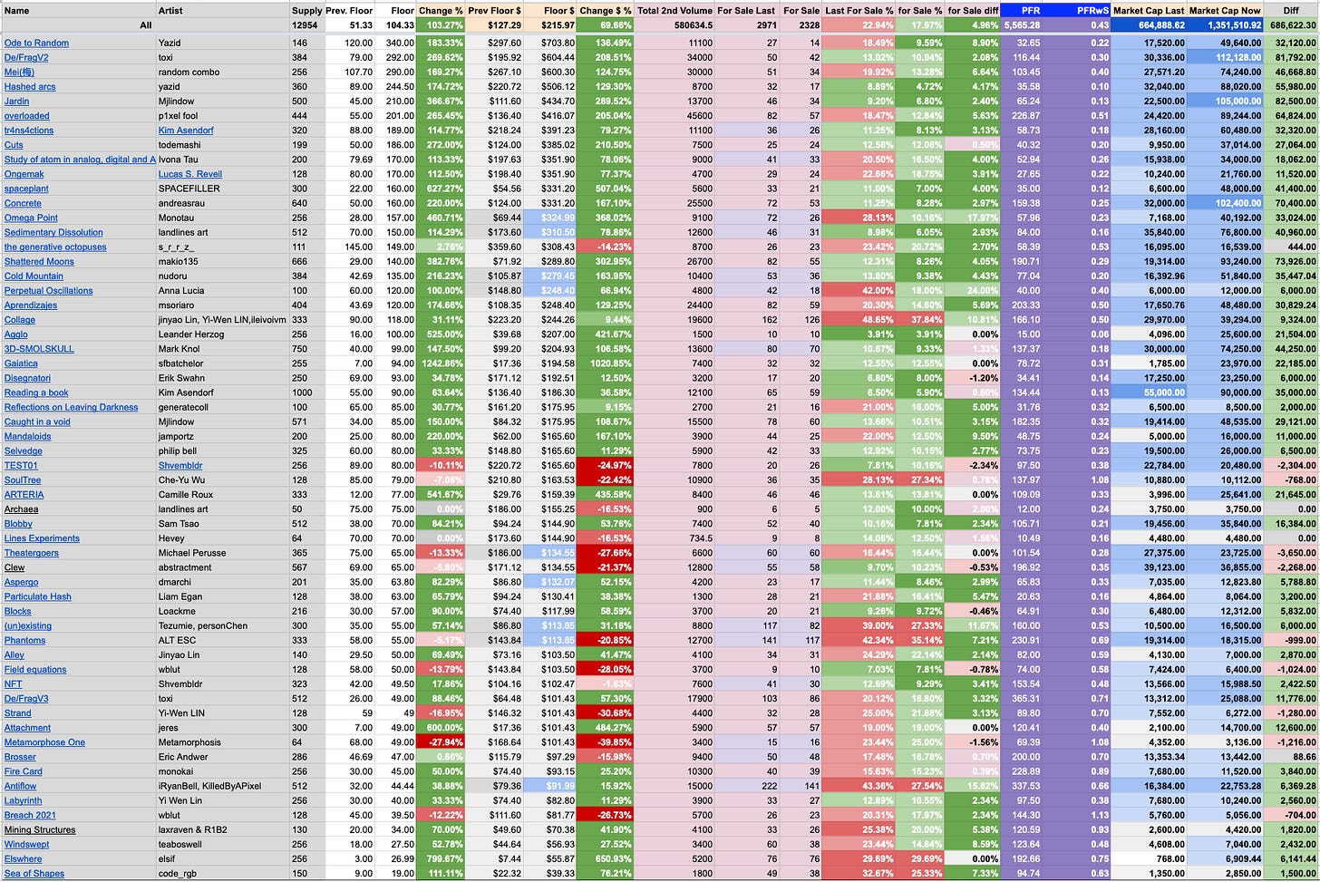Click Antiflow's floor $91.99 cell
This screenshot has width=1320, height=882.
pos(549,786)
